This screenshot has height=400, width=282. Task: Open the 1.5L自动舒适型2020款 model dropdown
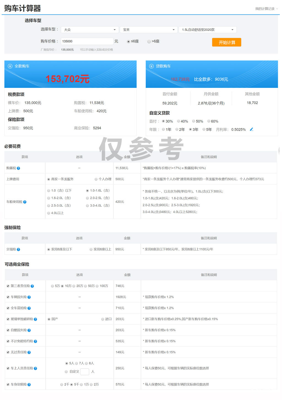click(x=208, y=30)
